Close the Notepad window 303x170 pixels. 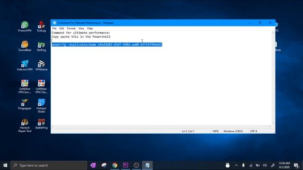[x=270, y=23]
